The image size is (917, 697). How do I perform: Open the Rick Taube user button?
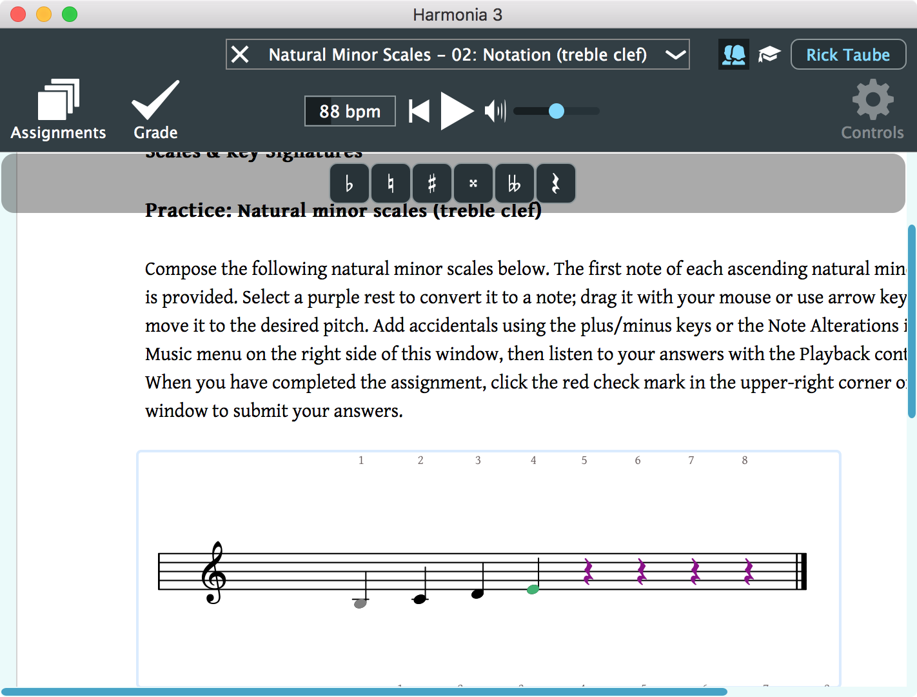(848, 54)
